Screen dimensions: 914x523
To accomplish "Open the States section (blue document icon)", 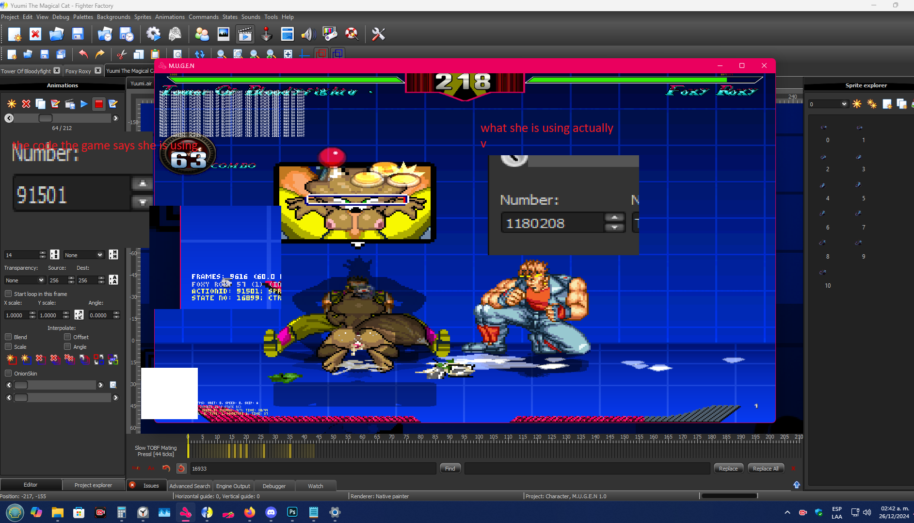I will coord(288,34).
